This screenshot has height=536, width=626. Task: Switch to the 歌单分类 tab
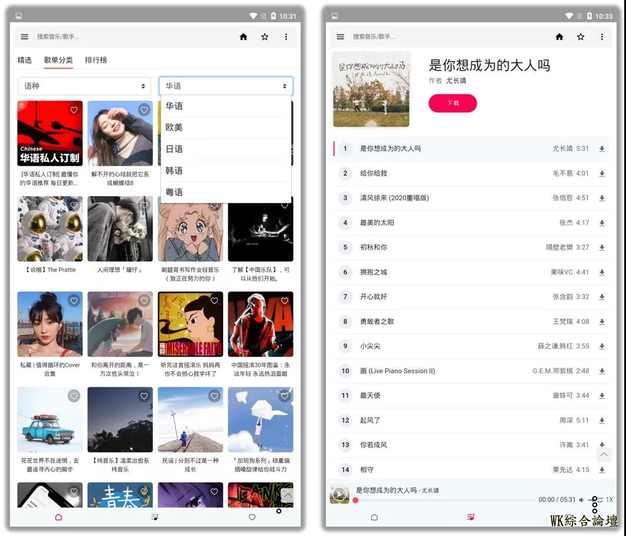[x=58, y=60]
